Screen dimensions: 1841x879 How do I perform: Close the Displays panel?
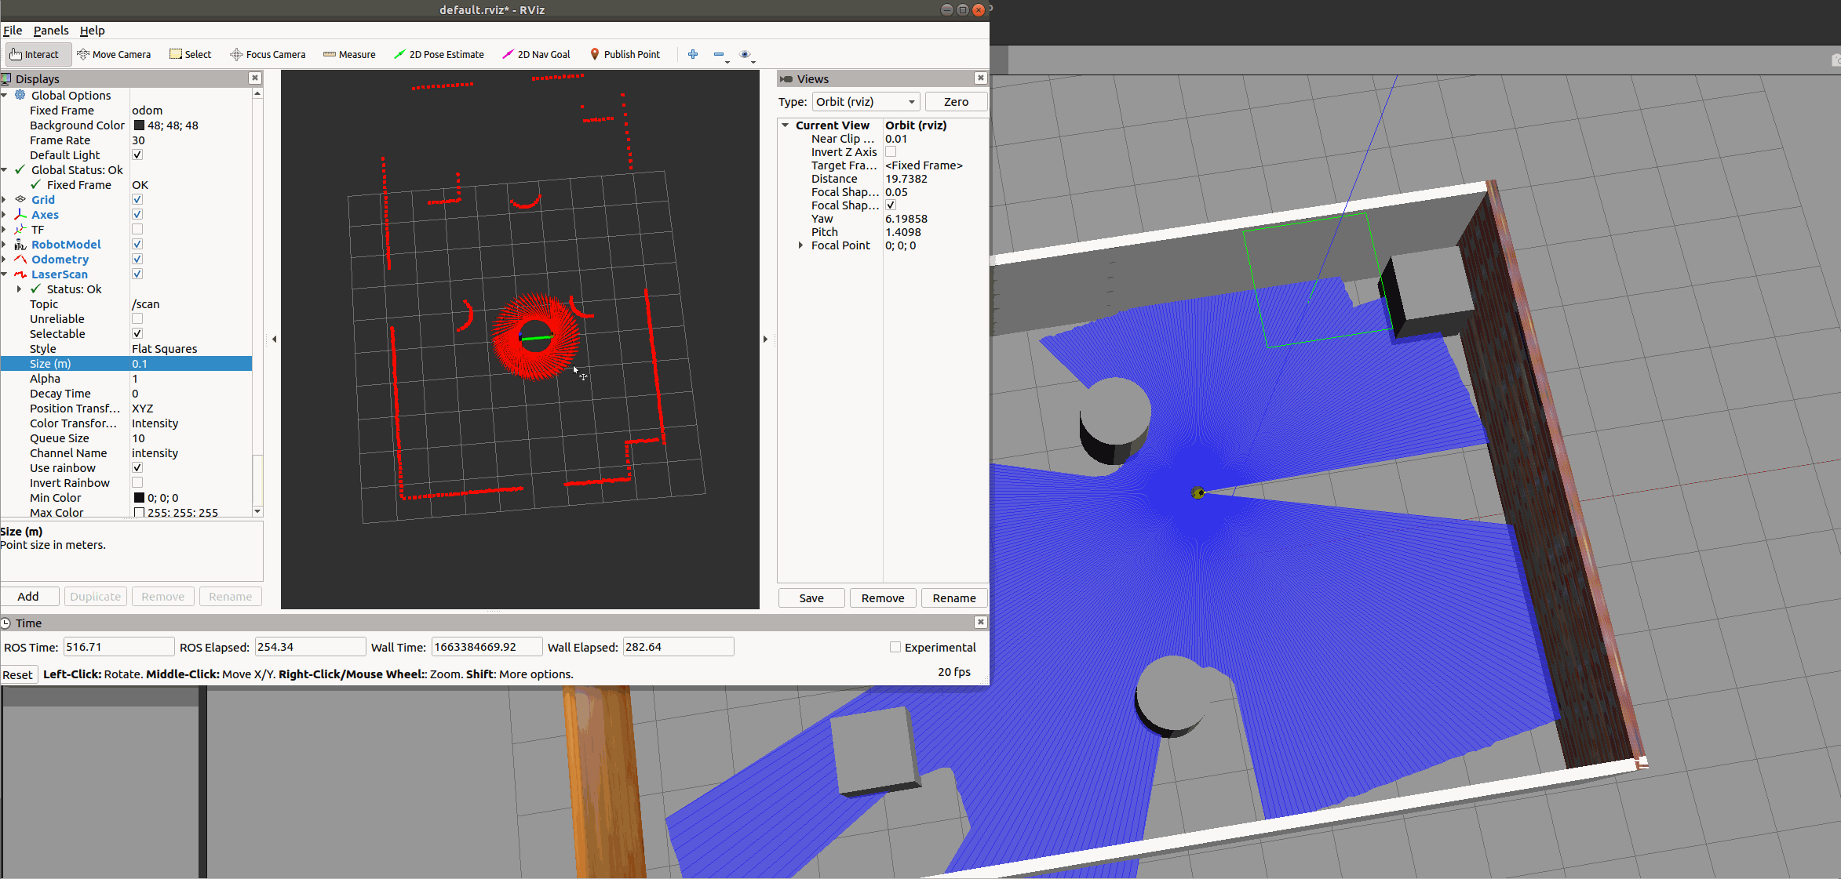pyautogui.click(x=254, y=78)
